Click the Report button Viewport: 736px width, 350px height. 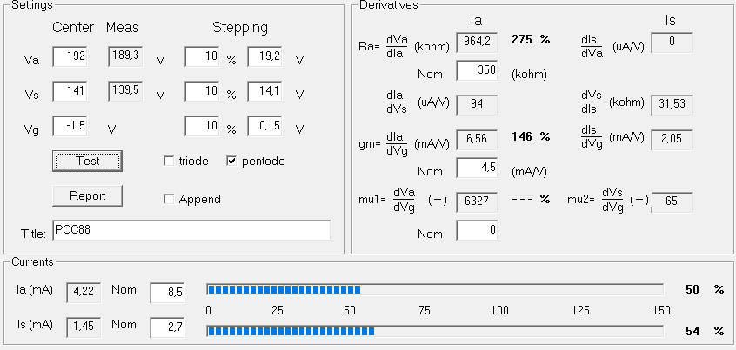pos(87,196)
